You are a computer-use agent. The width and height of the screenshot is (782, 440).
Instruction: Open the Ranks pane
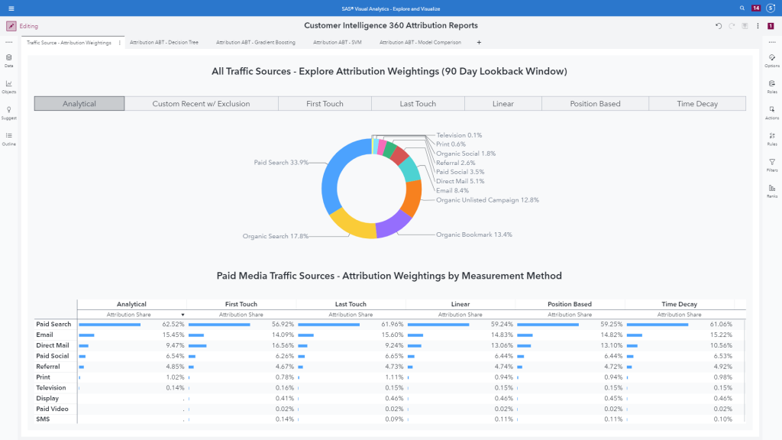click(772, 190)
